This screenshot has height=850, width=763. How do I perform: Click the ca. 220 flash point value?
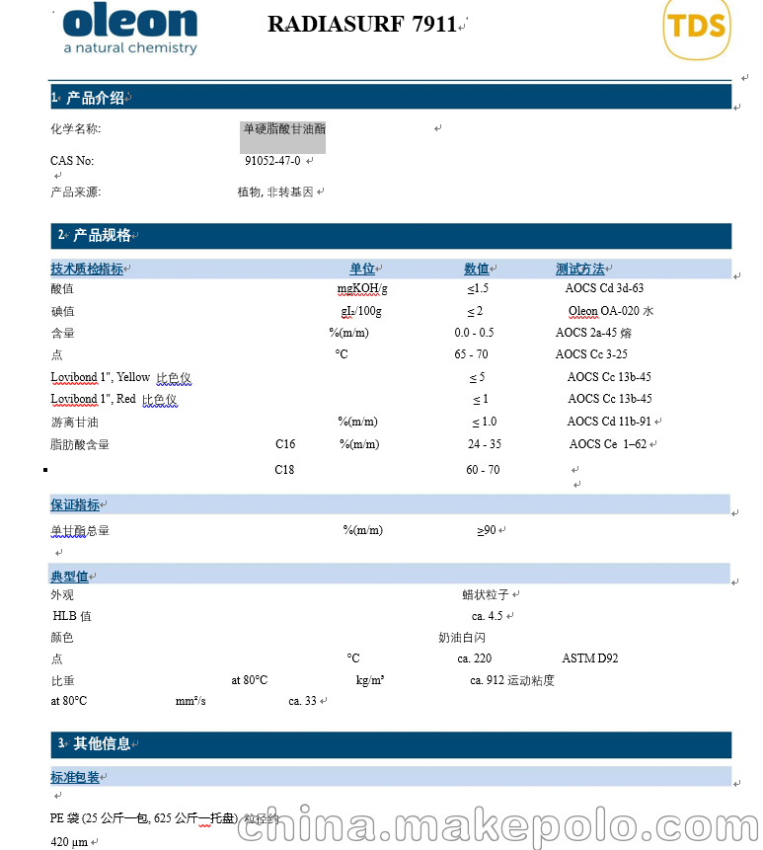[x=474, y=658]
